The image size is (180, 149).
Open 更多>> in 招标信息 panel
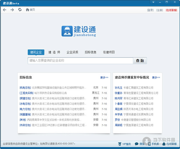(104, 77)
